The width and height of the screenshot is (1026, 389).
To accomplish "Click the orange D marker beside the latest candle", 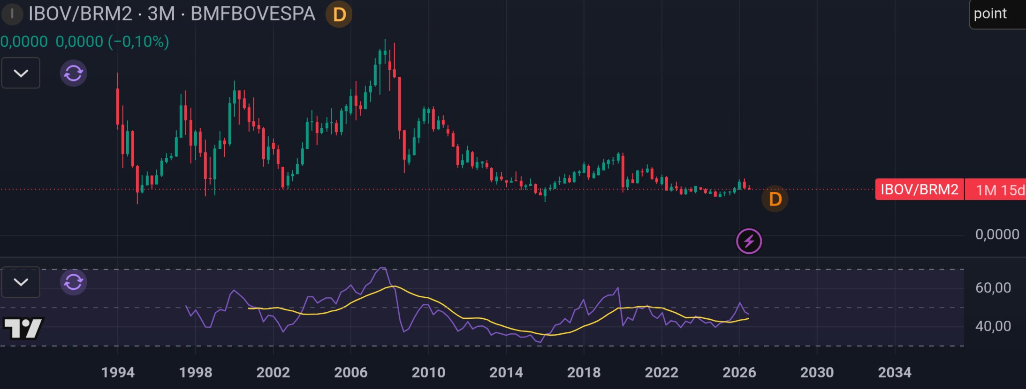I will coord(775,199).
